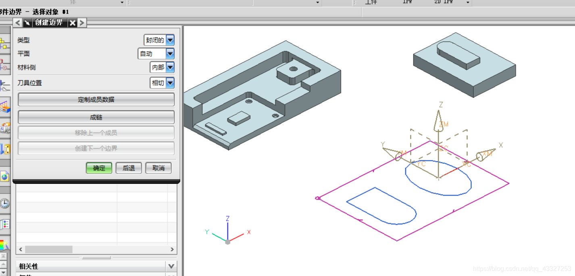This screenshot has height=276, width=575.
Task: Click the 成链 button
Action: [x=96, y=117]
